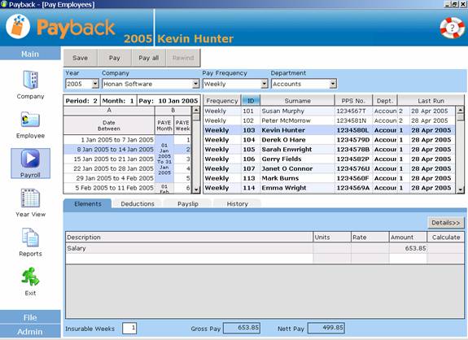Image resolution: width=468 pixels, height=340 pixels.
Task: Click the Dept. column header
Action: [x=385, y=101]
